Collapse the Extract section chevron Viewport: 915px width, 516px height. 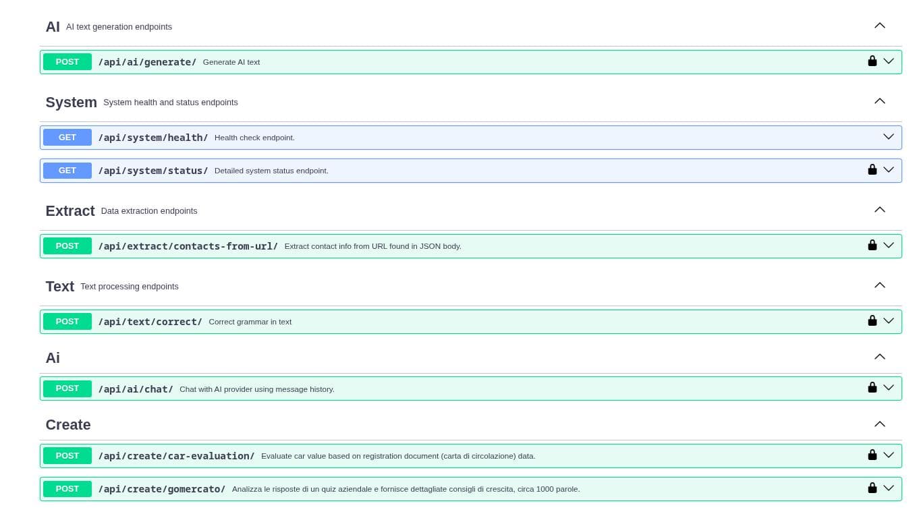(x=879, y=210)
